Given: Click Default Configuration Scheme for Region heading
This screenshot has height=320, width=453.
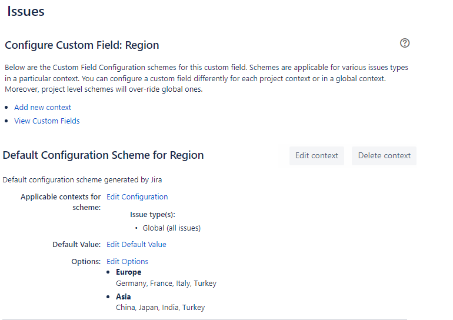Looking at the screenshot, I should [104, 155].
